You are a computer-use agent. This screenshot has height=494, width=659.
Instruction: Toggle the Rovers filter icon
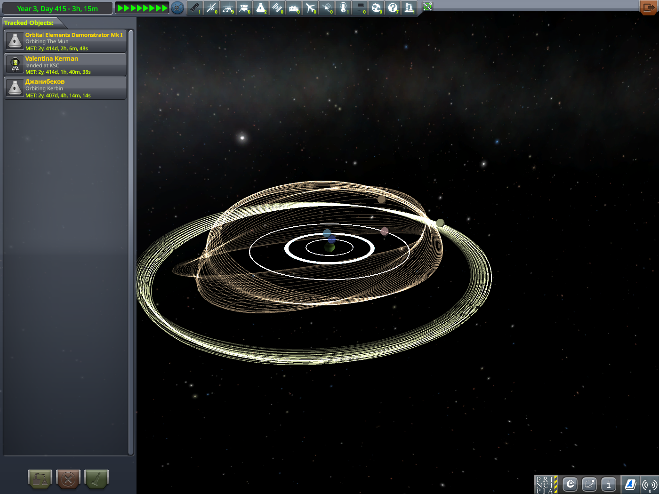[x=228, y=8]
